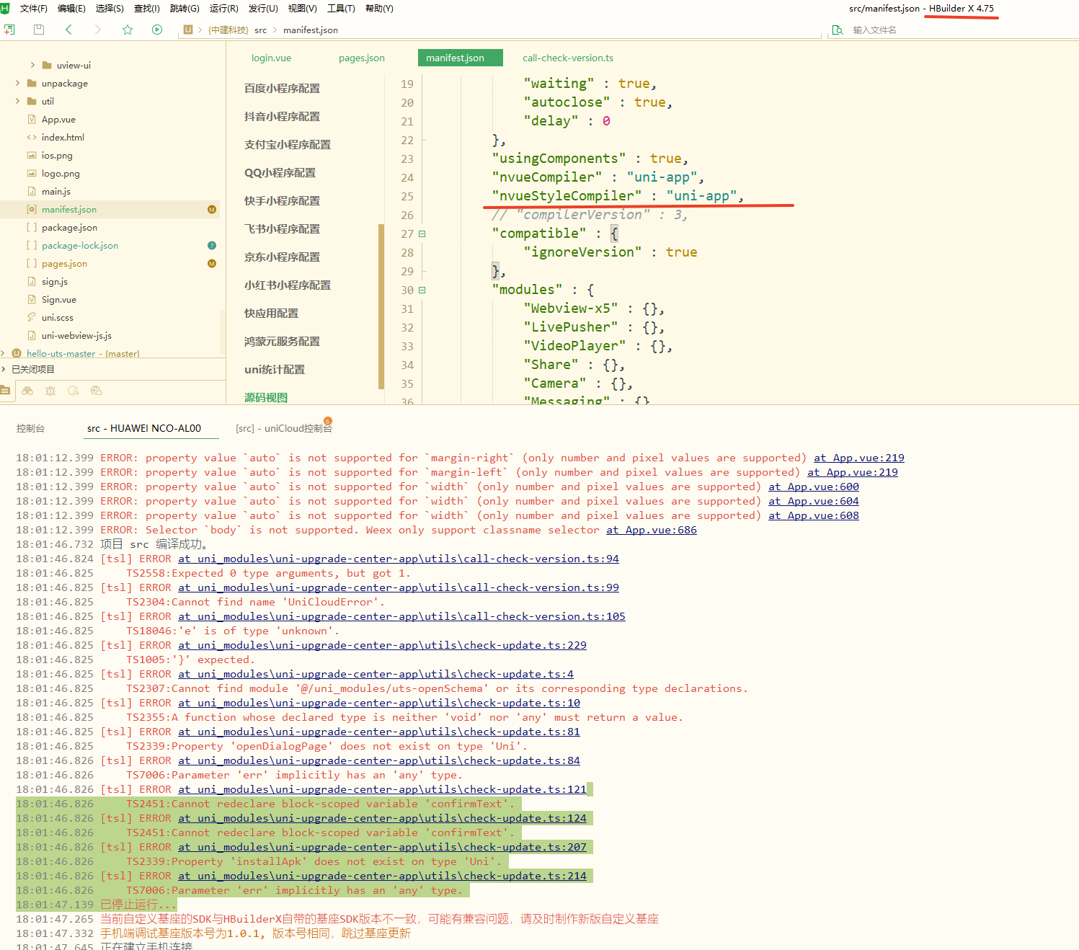Image resolution: width=1079 pixels, height=950 pixels.
Task: Open the 帮助(Y) menu
Action: point(379,9)
